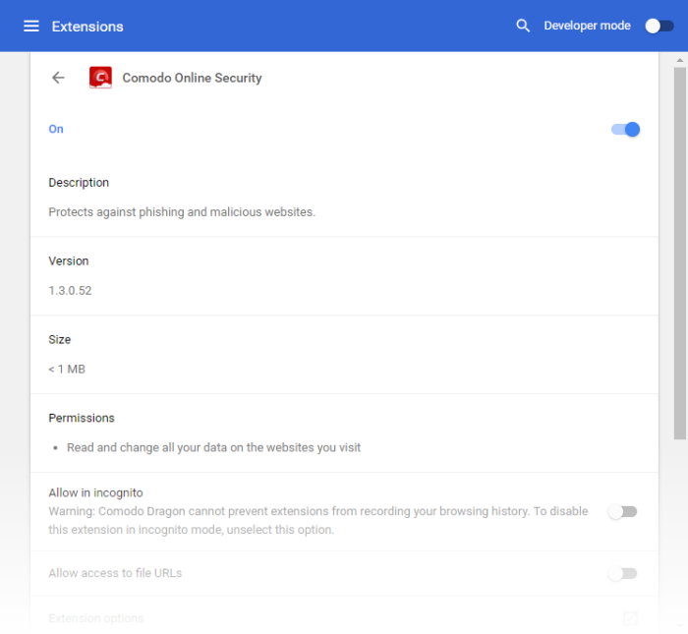Click the Allow in incognito label

click(95, 492)
